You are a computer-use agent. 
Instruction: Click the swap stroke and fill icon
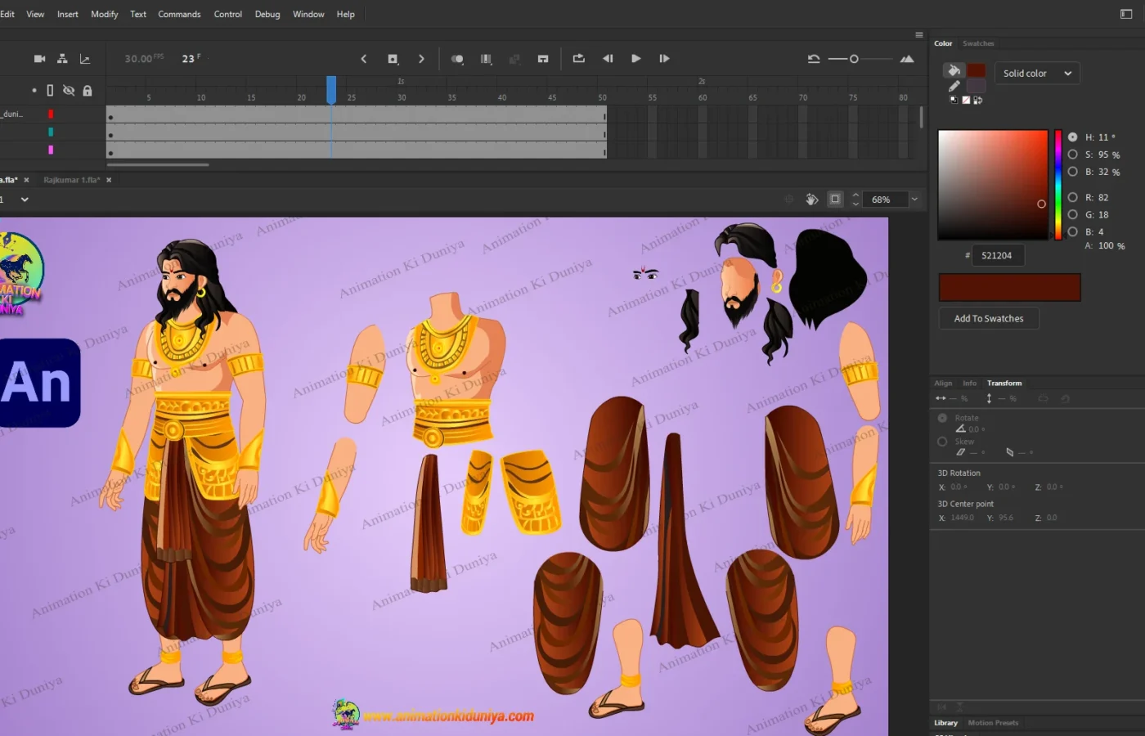(978, 101)
